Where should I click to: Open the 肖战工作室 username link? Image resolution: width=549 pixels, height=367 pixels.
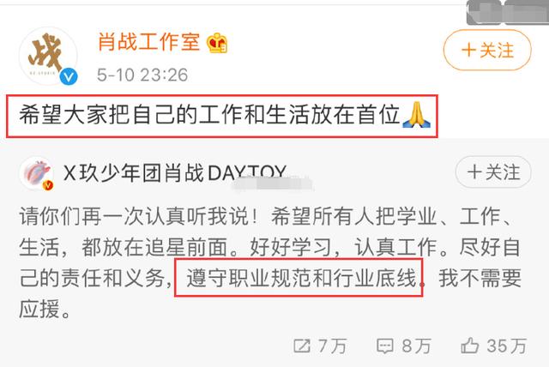(148, 42)
